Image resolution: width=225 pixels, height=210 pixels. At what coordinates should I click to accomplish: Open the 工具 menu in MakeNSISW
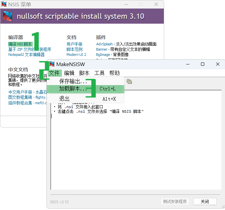coord(99,73)
